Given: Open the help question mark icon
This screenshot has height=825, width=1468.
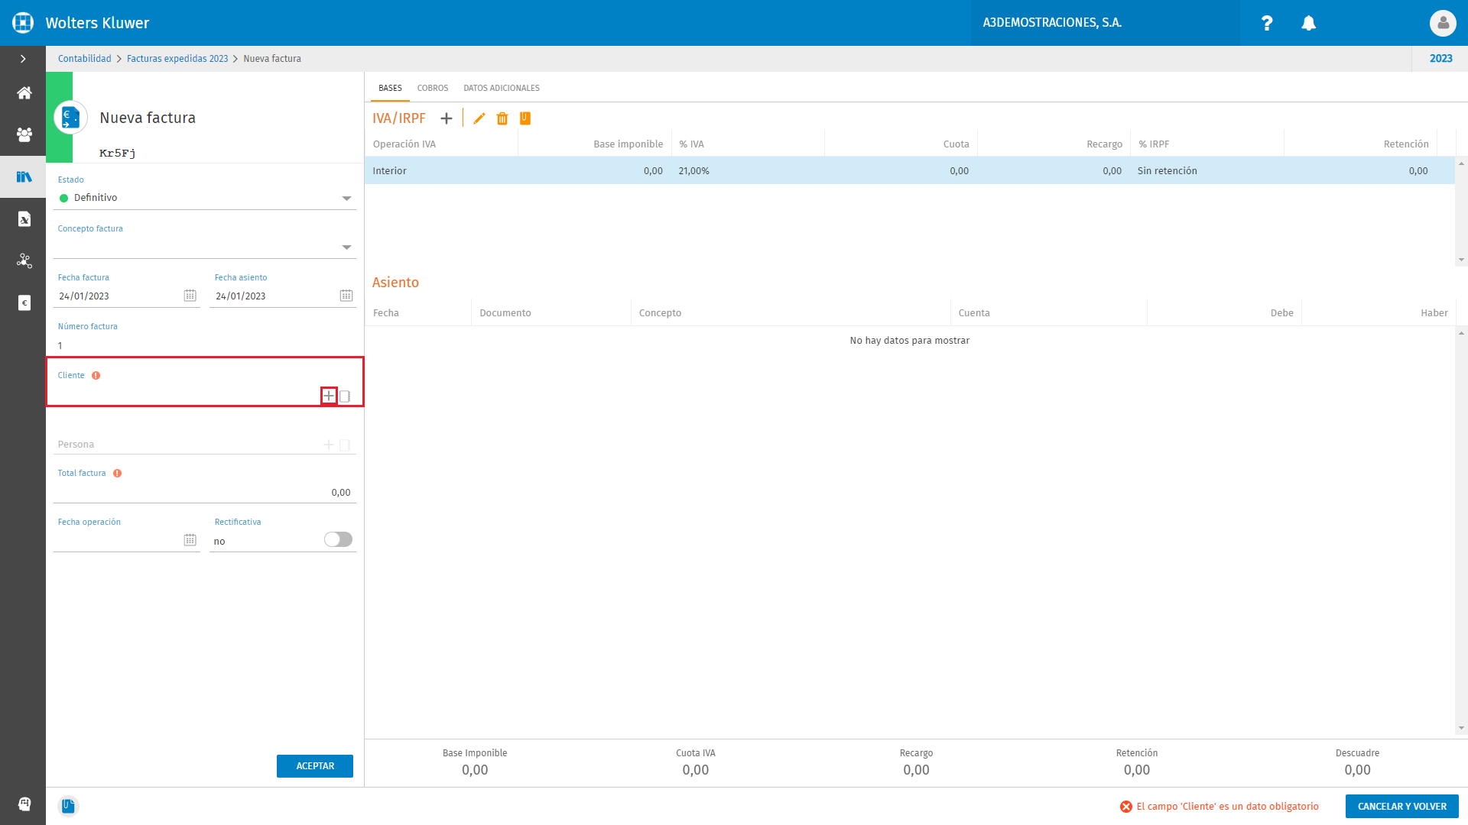Looking at the screenshot, I should click(1267, 23).
